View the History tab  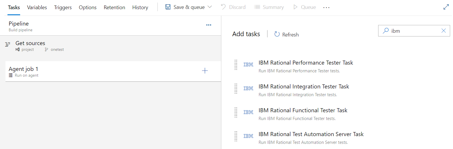pos(140,7)
